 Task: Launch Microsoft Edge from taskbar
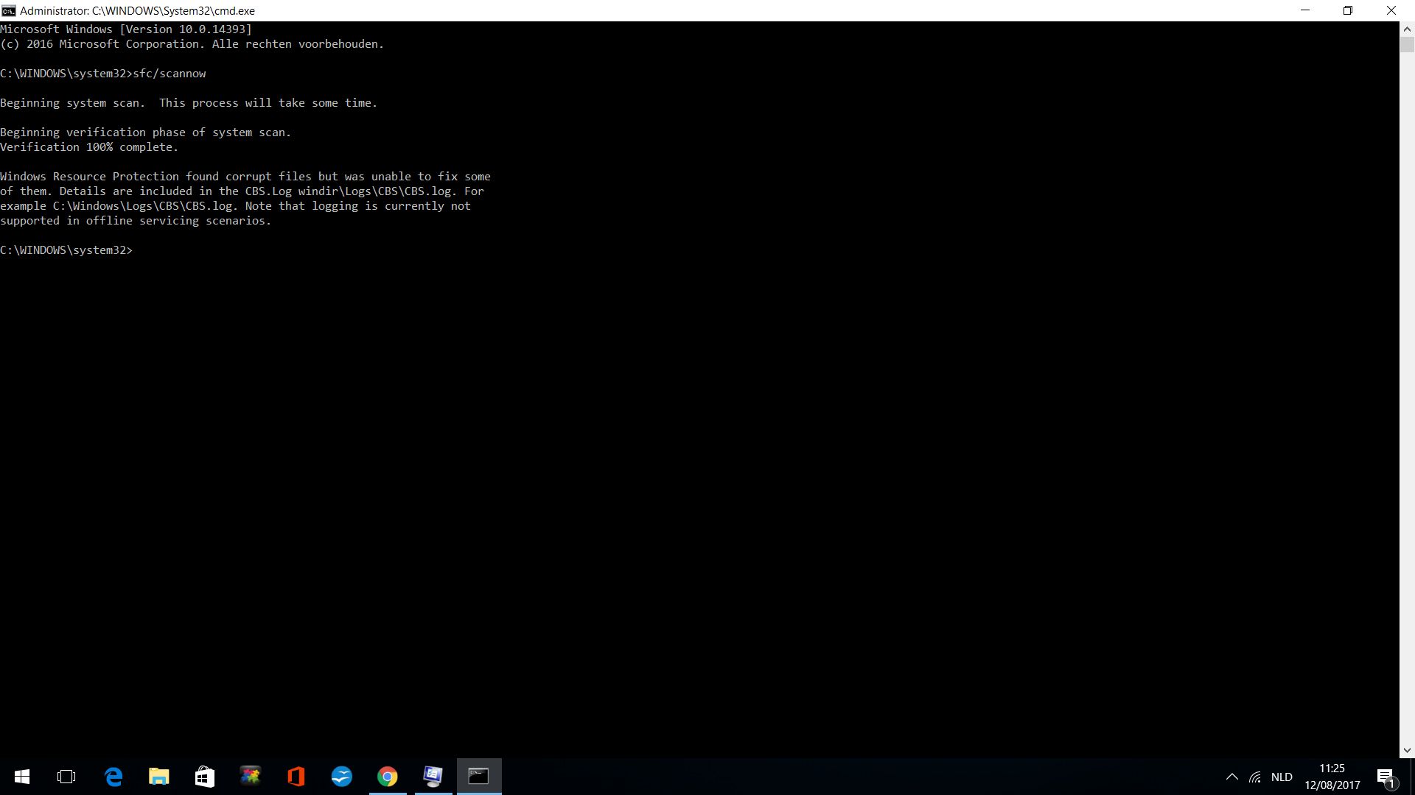click(x=113, y=777)
